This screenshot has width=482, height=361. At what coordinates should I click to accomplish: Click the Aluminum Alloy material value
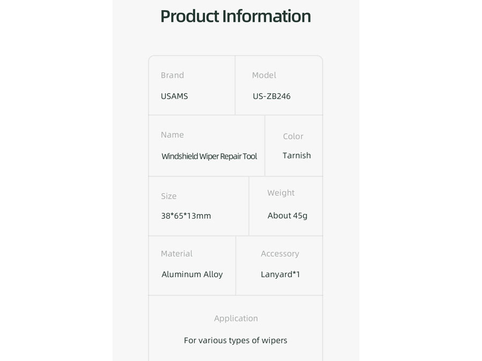tap(192, 274)
